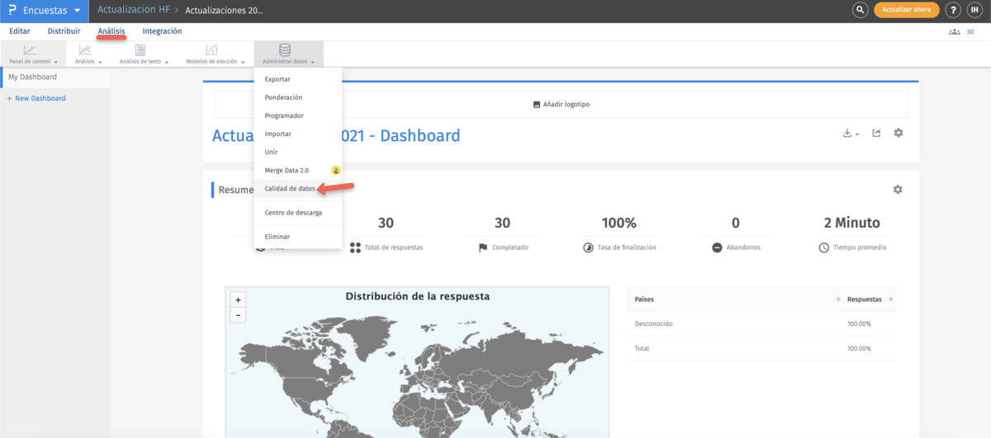The height and width of the screenshot is (438, 991).
Task: Click the QuestionPro P logo
Action: (12, 11)
